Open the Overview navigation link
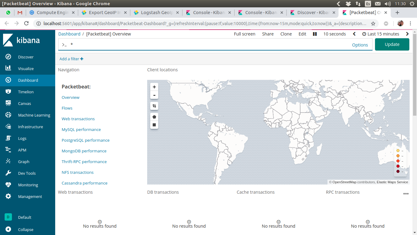Image resolution: width=417 pixels, height=235 pixels. [x=71, y=97]
